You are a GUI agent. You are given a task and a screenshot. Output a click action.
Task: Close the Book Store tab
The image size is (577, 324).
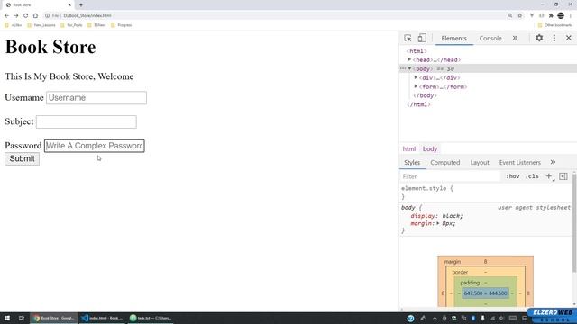[x=69, y=5]
